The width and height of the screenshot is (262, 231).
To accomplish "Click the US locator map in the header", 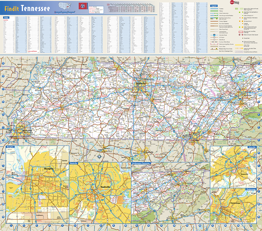I will click(65, 6).
